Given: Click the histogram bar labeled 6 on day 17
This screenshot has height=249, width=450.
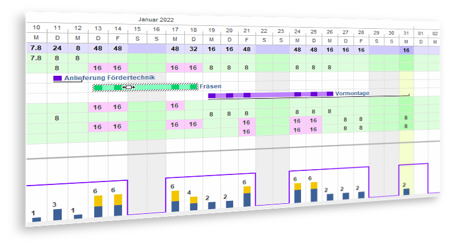Looking at the screenshot, I should pyautogui.click(x=175, y=201).
